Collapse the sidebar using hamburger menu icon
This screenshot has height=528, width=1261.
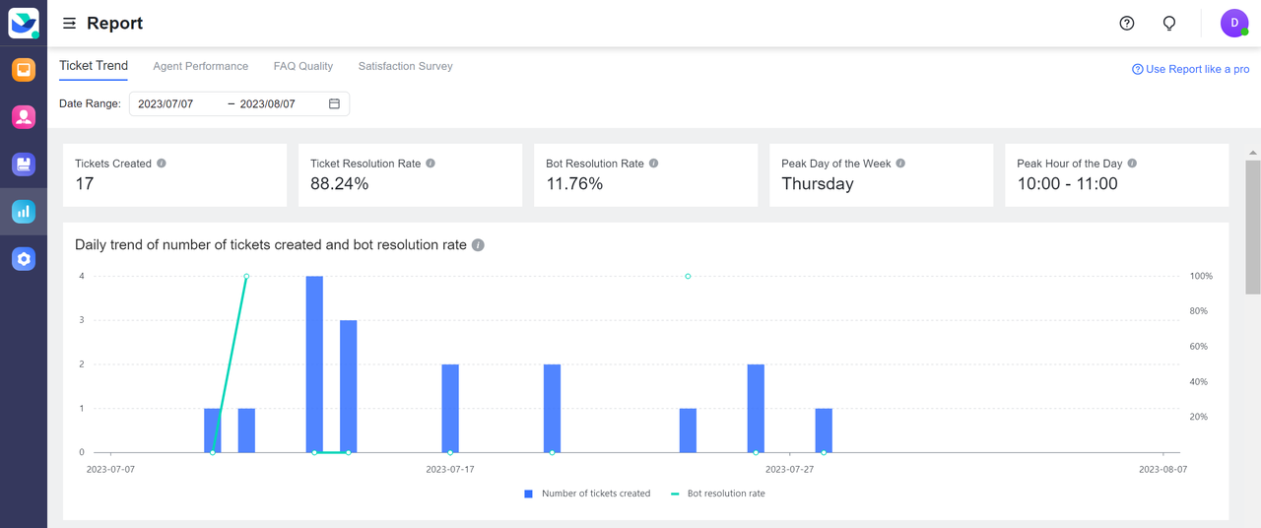click(70, 24)
